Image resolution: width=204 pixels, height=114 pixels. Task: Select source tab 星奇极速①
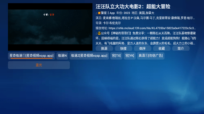click(x=32, y=56)
